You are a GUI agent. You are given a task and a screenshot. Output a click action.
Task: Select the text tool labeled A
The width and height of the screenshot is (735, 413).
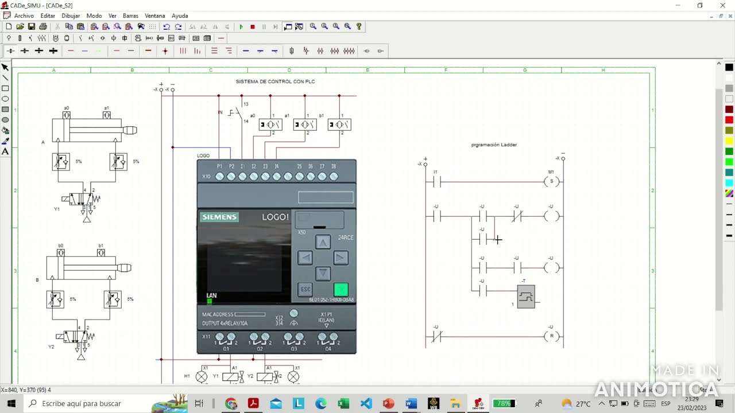[5, 151]
